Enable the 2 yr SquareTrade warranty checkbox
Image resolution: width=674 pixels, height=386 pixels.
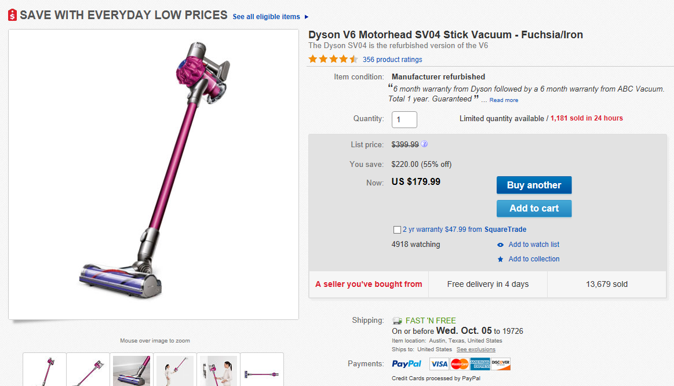tap(396, 230)
